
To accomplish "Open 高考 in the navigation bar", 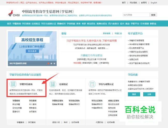I will tap(78, 24).
